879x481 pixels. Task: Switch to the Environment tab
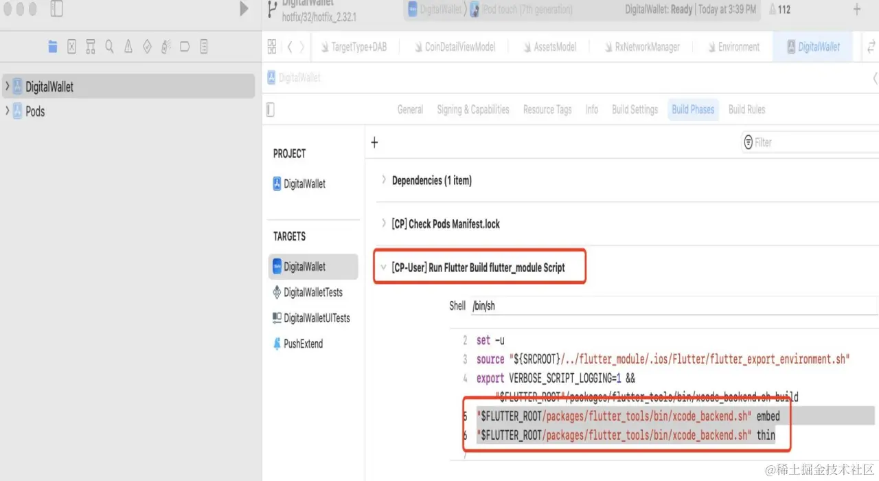coord(733,47)
